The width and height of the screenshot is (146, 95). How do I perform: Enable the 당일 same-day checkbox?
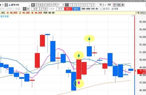pos(49,9)
